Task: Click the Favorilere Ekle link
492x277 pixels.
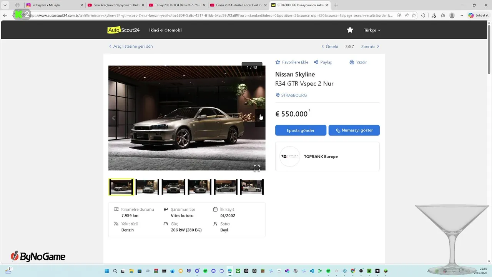Action: pos(295,62)
